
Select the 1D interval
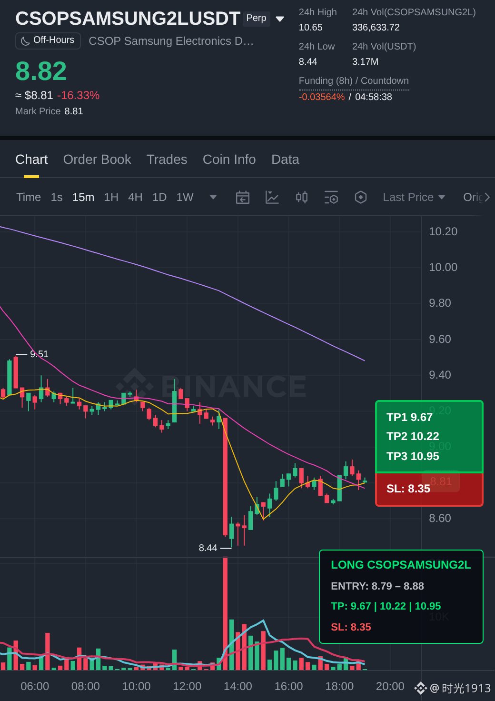tap(159, 197)
